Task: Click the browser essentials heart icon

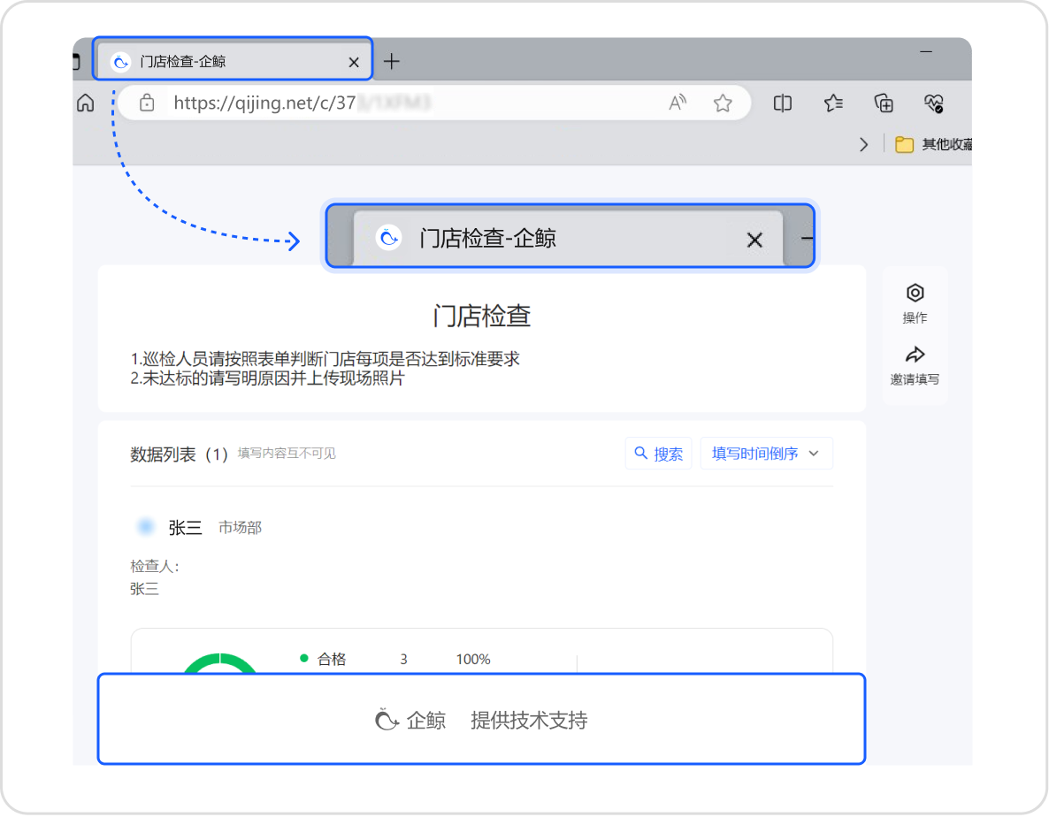Action: pos(934,103)
